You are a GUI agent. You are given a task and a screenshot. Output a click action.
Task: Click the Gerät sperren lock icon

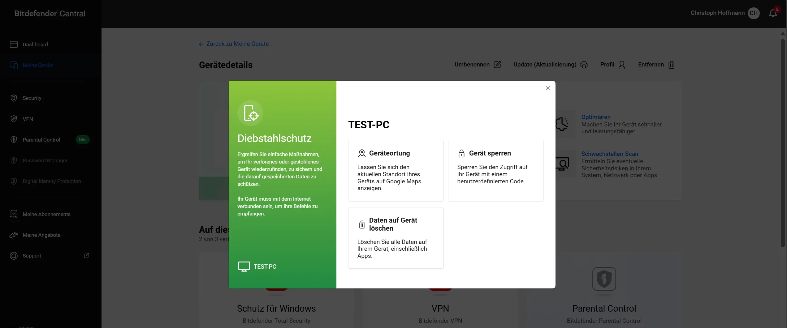point(461,153)
